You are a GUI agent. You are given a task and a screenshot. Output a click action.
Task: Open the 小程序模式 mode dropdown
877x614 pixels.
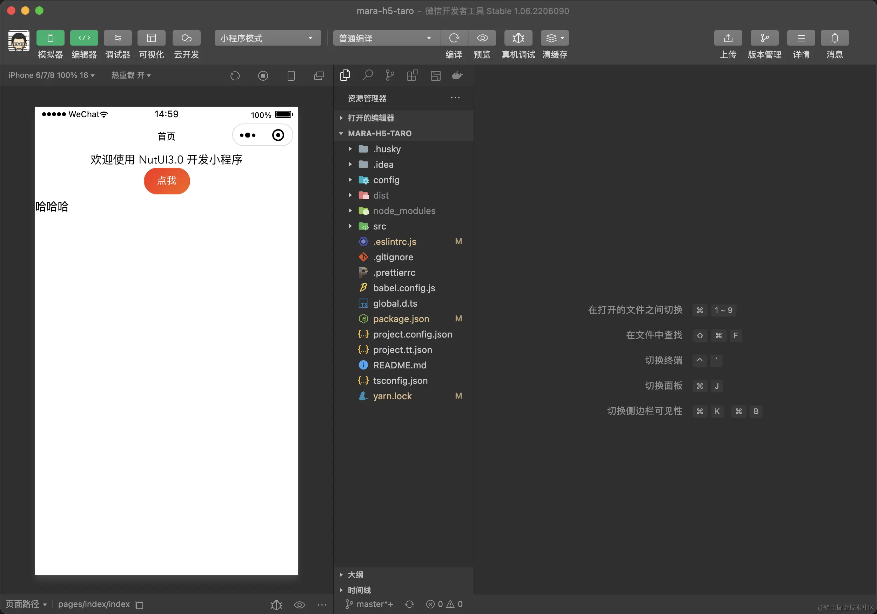tap(267, 38)
